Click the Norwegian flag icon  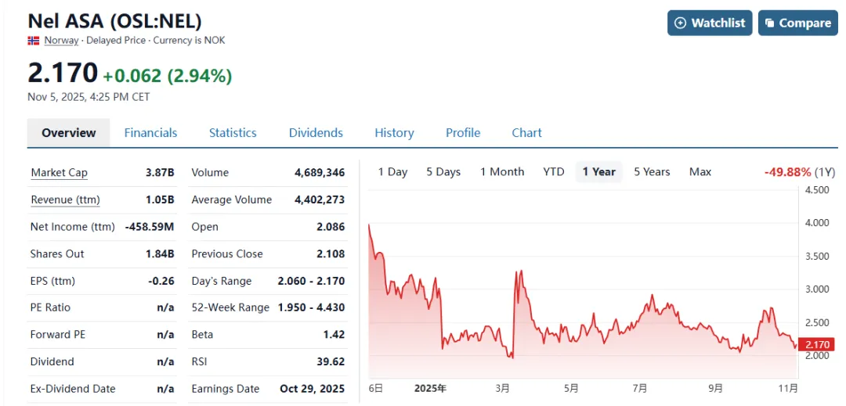coord(34,41)
